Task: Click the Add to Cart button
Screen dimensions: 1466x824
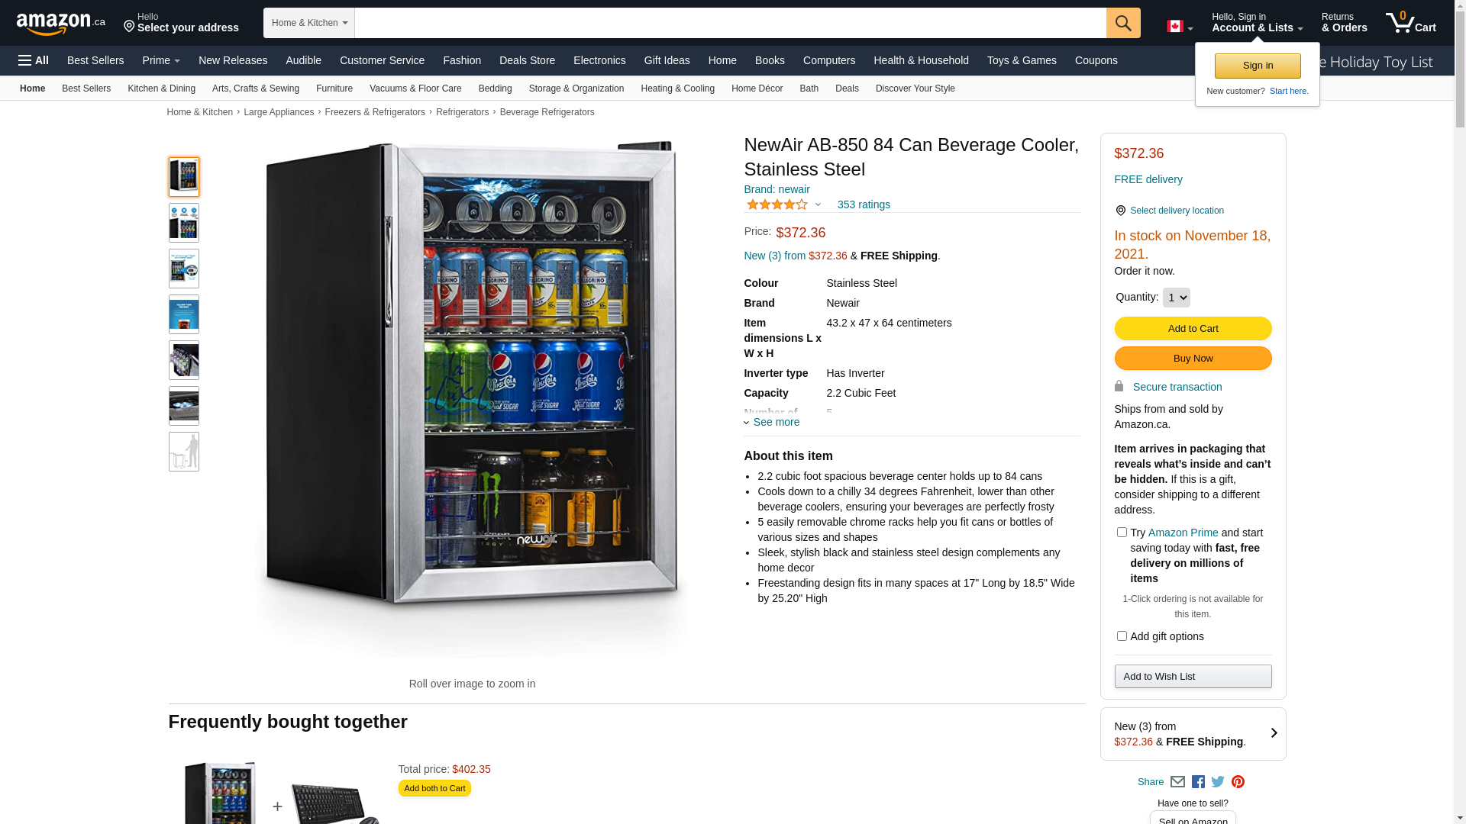Action: click(x=1193, y=328)
